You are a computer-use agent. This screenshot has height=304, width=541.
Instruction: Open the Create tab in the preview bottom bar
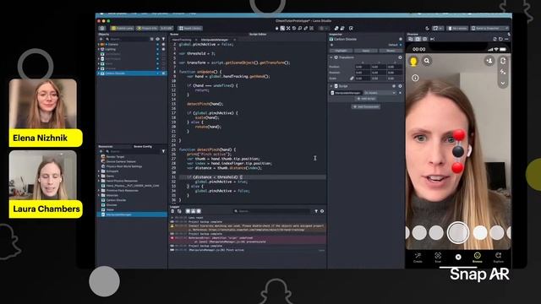(x=418, y=258)
